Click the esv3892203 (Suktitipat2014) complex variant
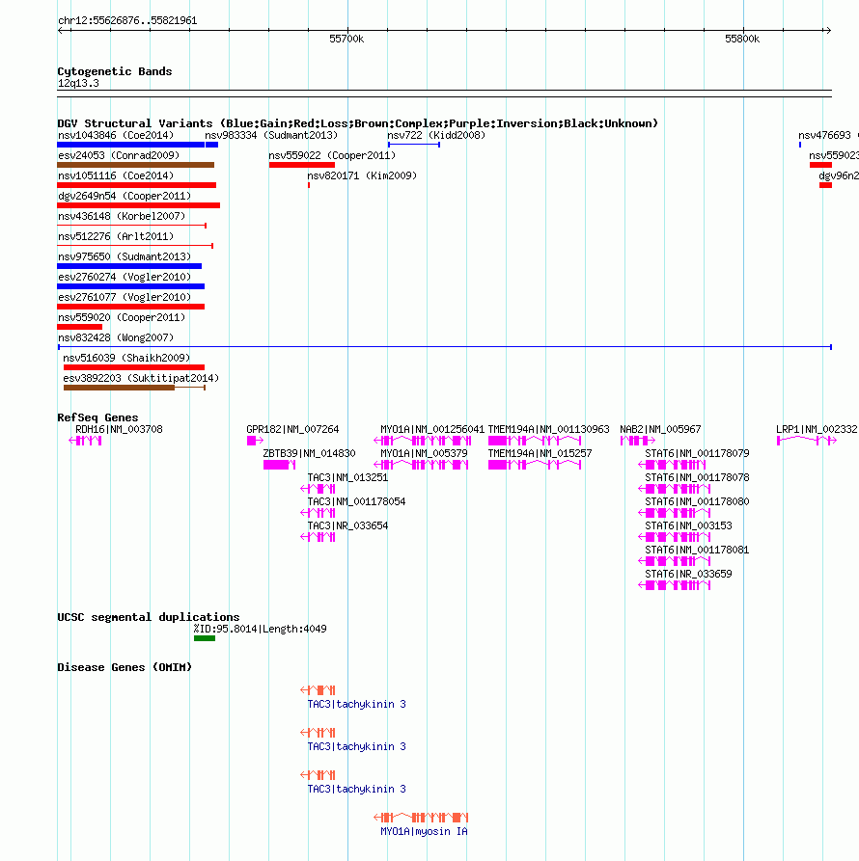The width and height of the screenshot is (859, 861). coord(135,388)
